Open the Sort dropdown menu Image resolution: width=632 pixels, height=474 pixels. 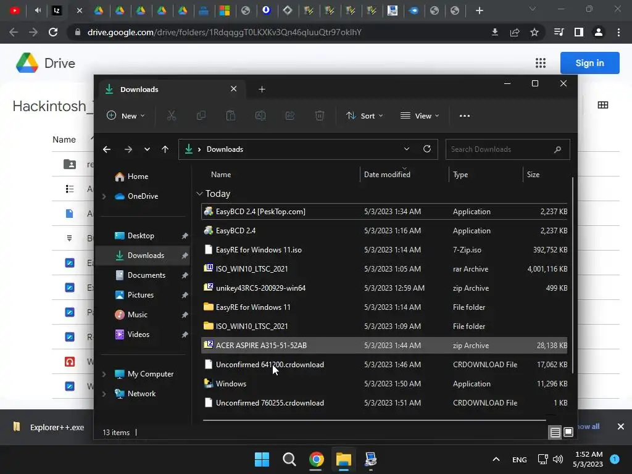(x=364, y=115)
